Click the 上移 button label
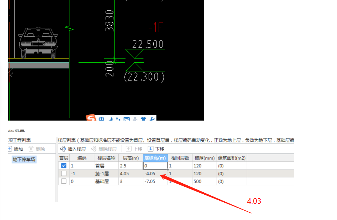The width and height of the screenshot is (337, 220). (x=138, y=149)
